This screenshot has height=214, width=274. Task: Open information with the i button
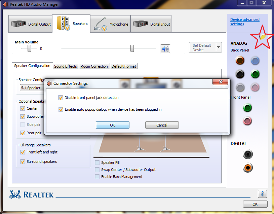pyautogui.click(x=262, y=194)
